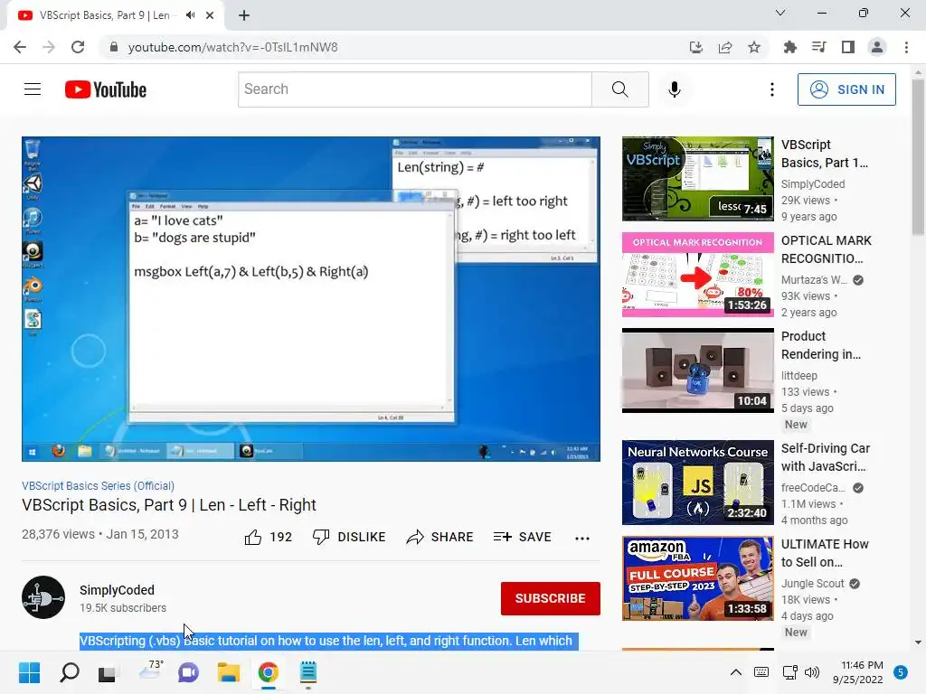Open SimplyCoded channel name link
Image resolution: width=926 pixels, height=694 pixels.
[117, 590]
